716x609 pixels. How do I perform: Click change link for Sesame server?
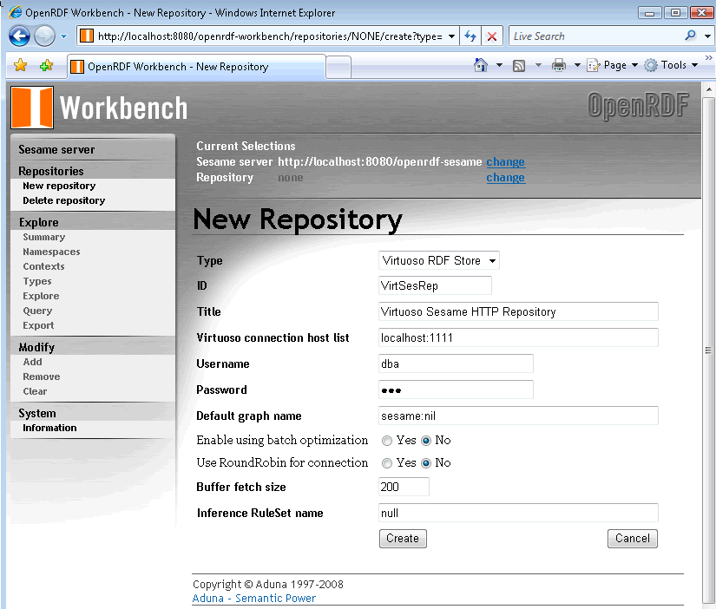pyautogui.click(x=505, y=162)
